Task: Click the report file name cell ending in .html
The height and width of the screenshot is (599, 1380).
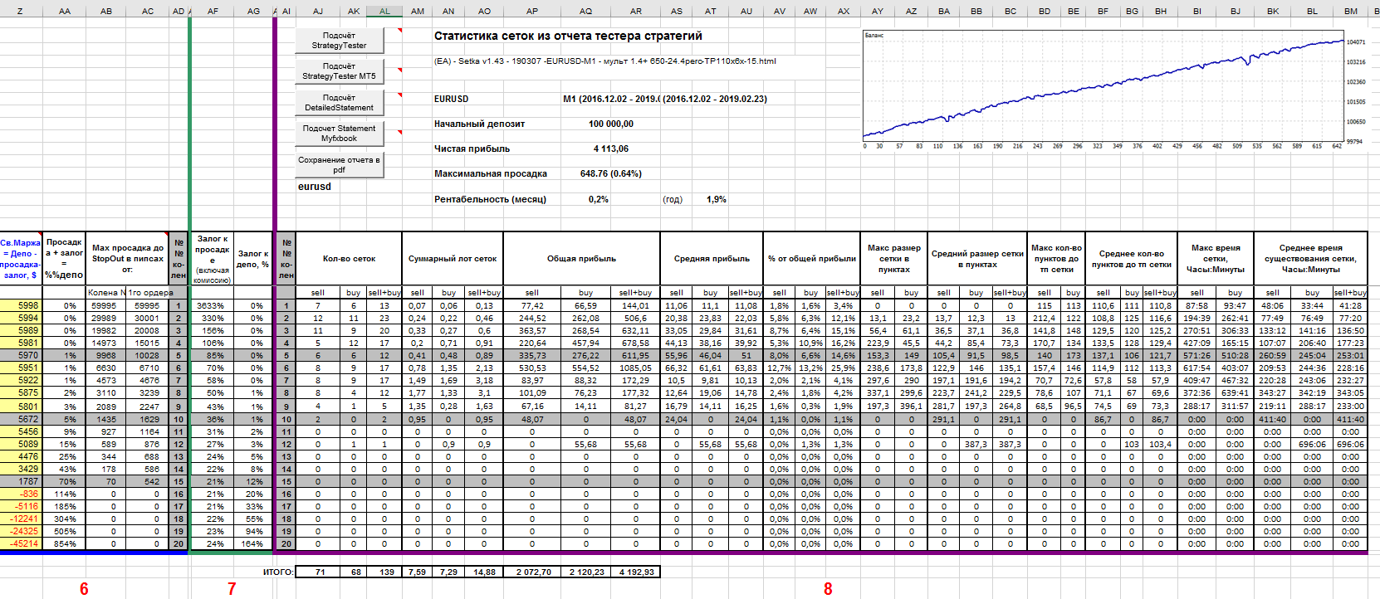Action: 604,61
